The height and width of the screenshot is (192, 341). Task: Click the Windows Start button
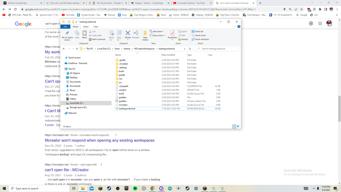click(x=4, y=188)
